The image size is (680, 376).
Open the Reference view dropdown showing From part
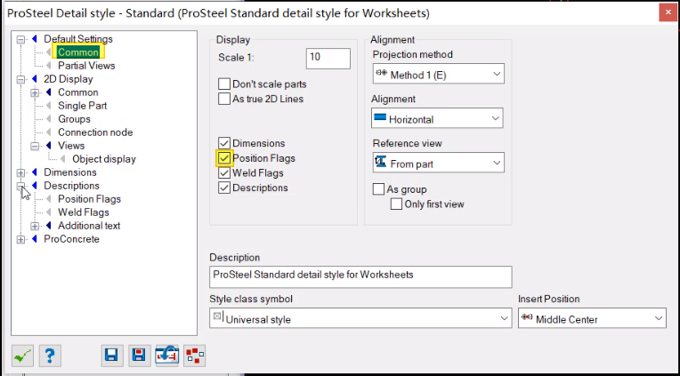click(x=439, y=163)
